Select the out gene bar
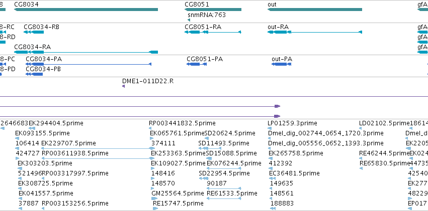The height and width of the screenshot is (211, 428). pyautogui.click(x=315, y=10)
